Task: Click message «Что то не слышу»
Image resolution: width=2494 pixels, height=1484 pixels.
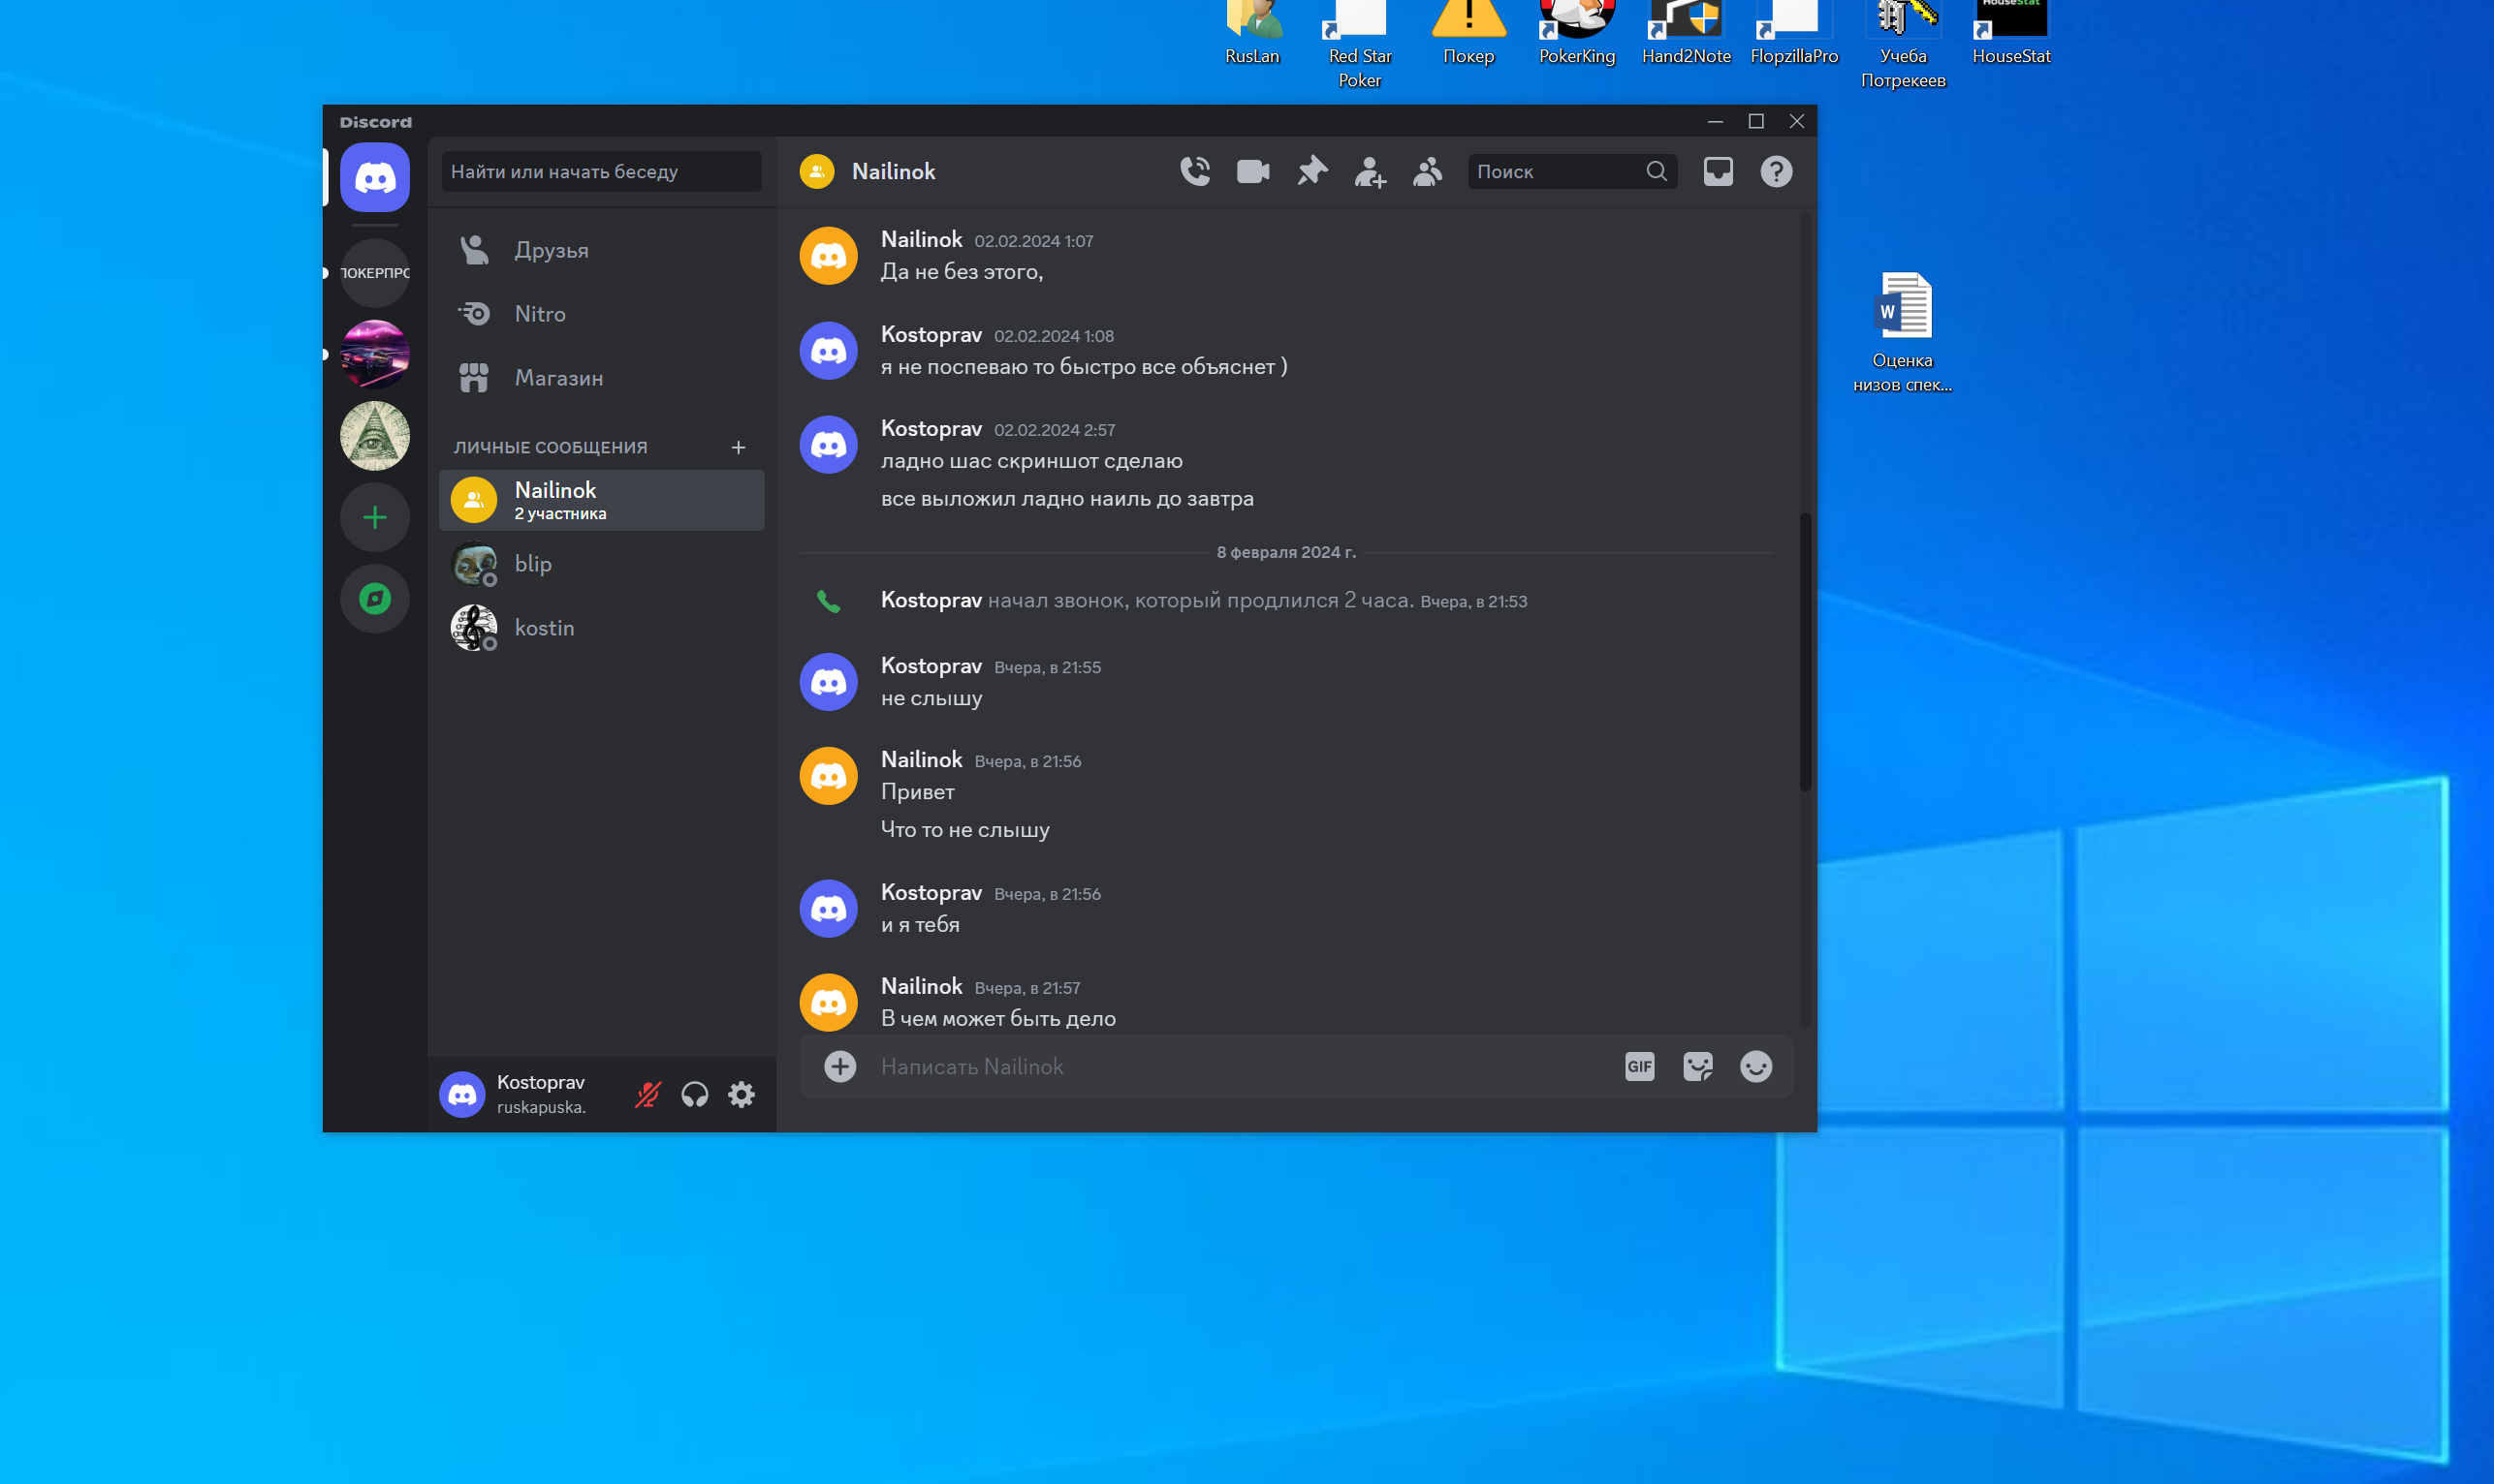Action: (x=965, y=830)
